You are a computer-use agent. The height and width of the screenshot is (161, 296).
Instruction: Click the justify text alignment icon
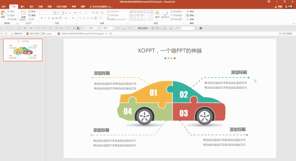92,18
